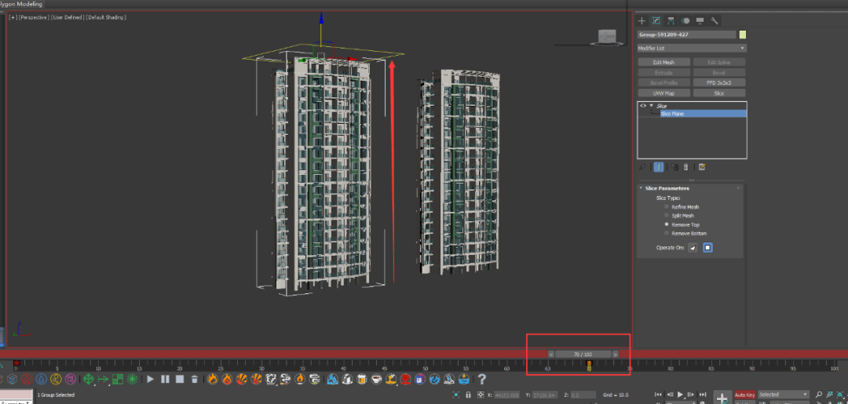This screenshot has height=404, width=848.
Task: Stop simulation with plugin toolbar Stop button
Action: pos(180,379)
